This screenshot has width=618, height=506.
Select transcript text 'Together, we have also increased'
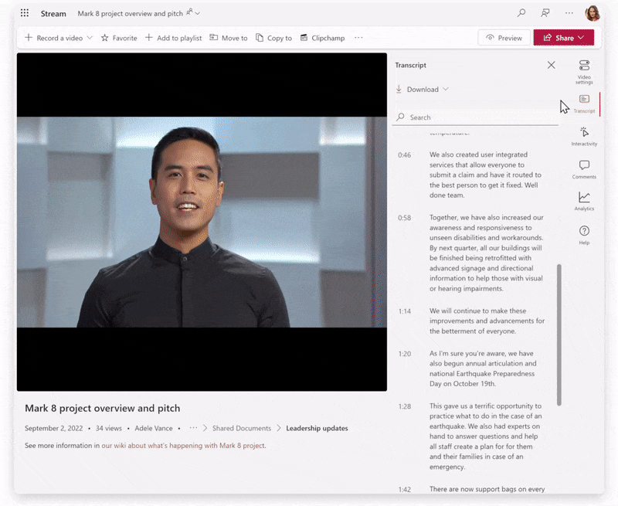pos(479,217)
